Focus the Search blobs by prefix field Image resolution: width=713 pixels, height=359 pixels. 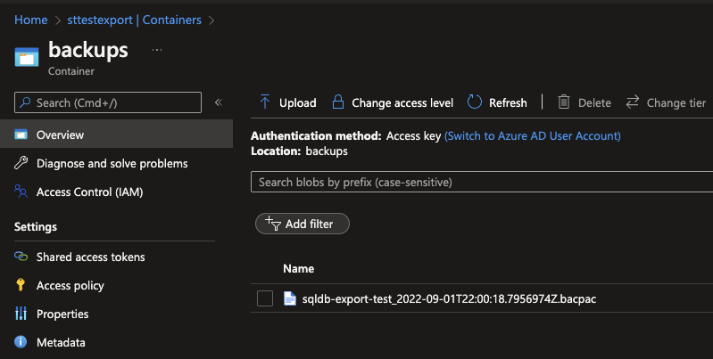click(482, 182)
